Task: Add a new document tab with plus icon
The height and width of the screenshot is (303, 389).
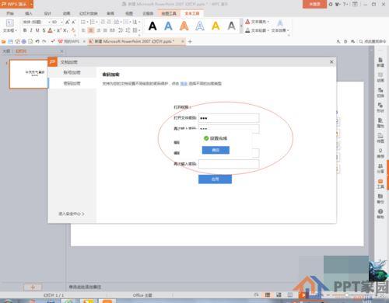Action: 190,41
